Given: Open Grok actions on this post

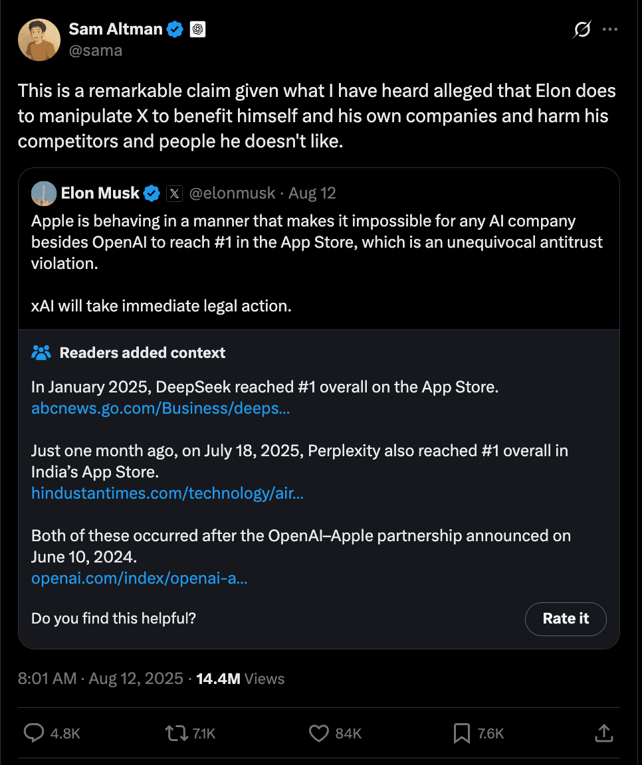Looking at the screenshot, I should (x=581, y=29).
